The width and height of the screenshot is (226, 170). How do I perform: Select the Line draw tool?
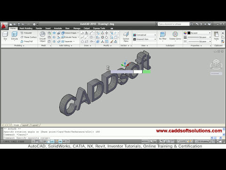[87, 37]
